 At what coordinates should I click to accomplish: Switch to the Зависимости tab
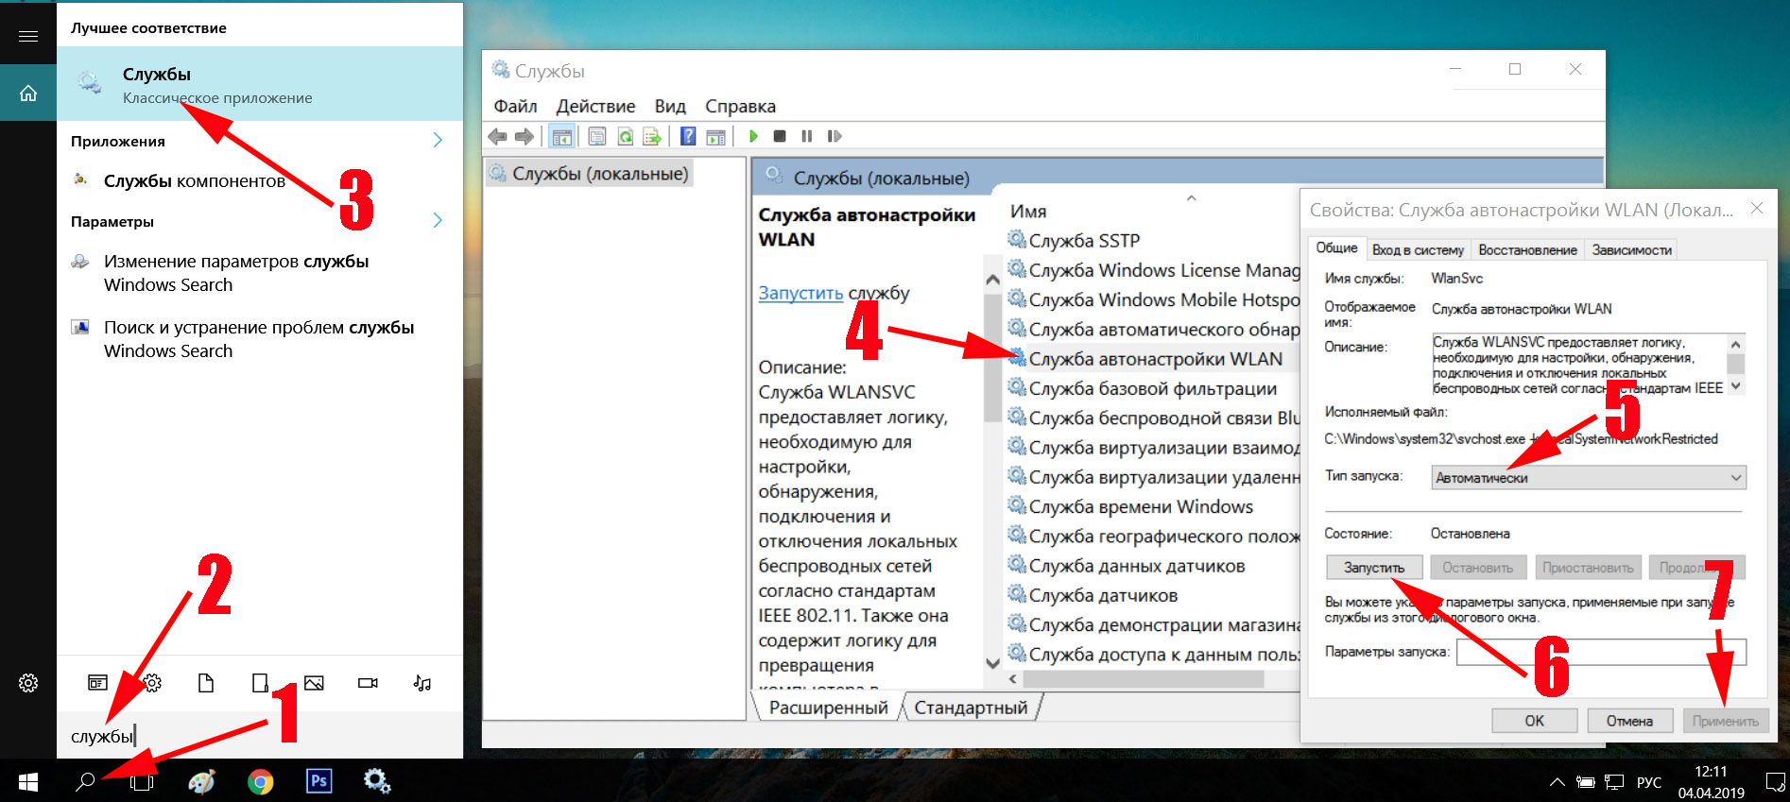[x=1631, y=249]
